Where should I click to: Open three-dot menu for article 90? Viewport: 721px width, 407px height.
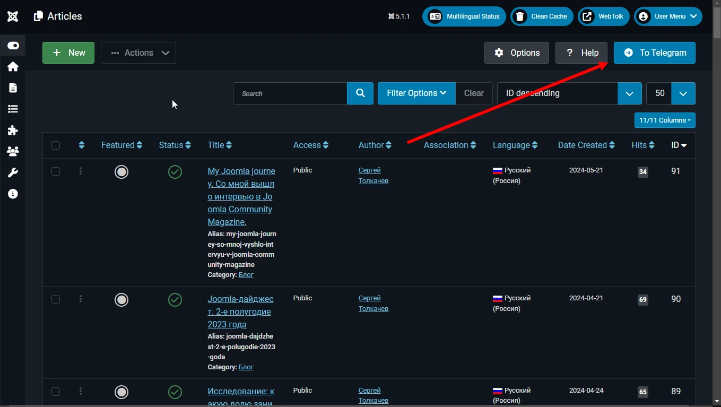pyautogui.click(x=81, y=299)
